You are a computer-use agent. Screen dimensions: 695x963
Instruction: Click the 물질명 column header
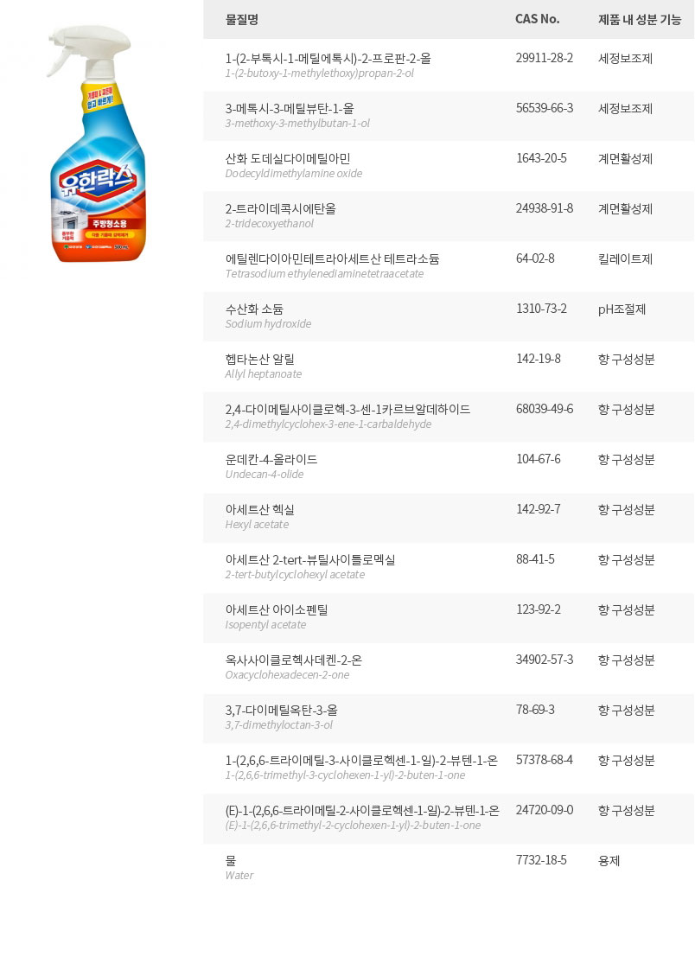click(242, 19)
